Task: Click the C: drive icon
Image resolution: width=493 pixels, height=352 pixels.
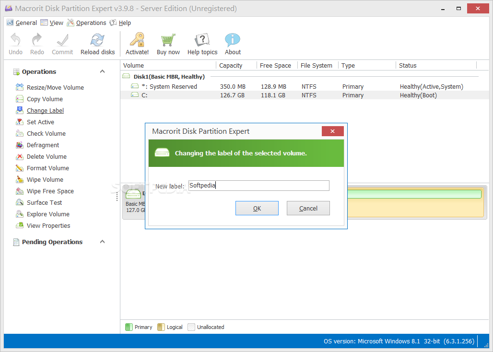Action: 135,94
